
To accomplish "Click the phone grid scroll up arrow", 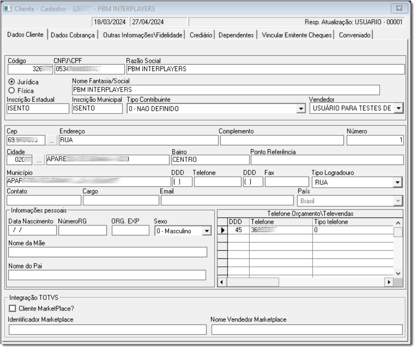I will pos(398,223).
